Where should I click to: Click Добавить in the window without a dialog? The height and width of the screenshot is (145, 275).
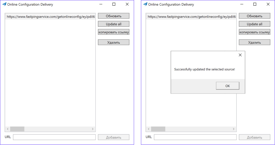tap(114, 137)
